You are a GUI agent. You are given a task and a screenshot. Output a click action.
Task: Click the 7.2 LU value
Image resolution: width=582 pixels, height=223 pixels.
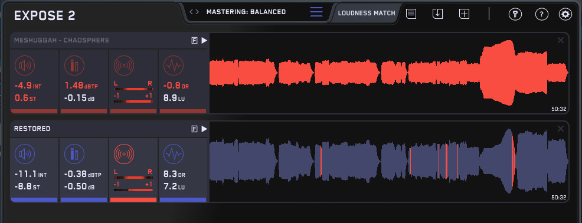[174, 186]
